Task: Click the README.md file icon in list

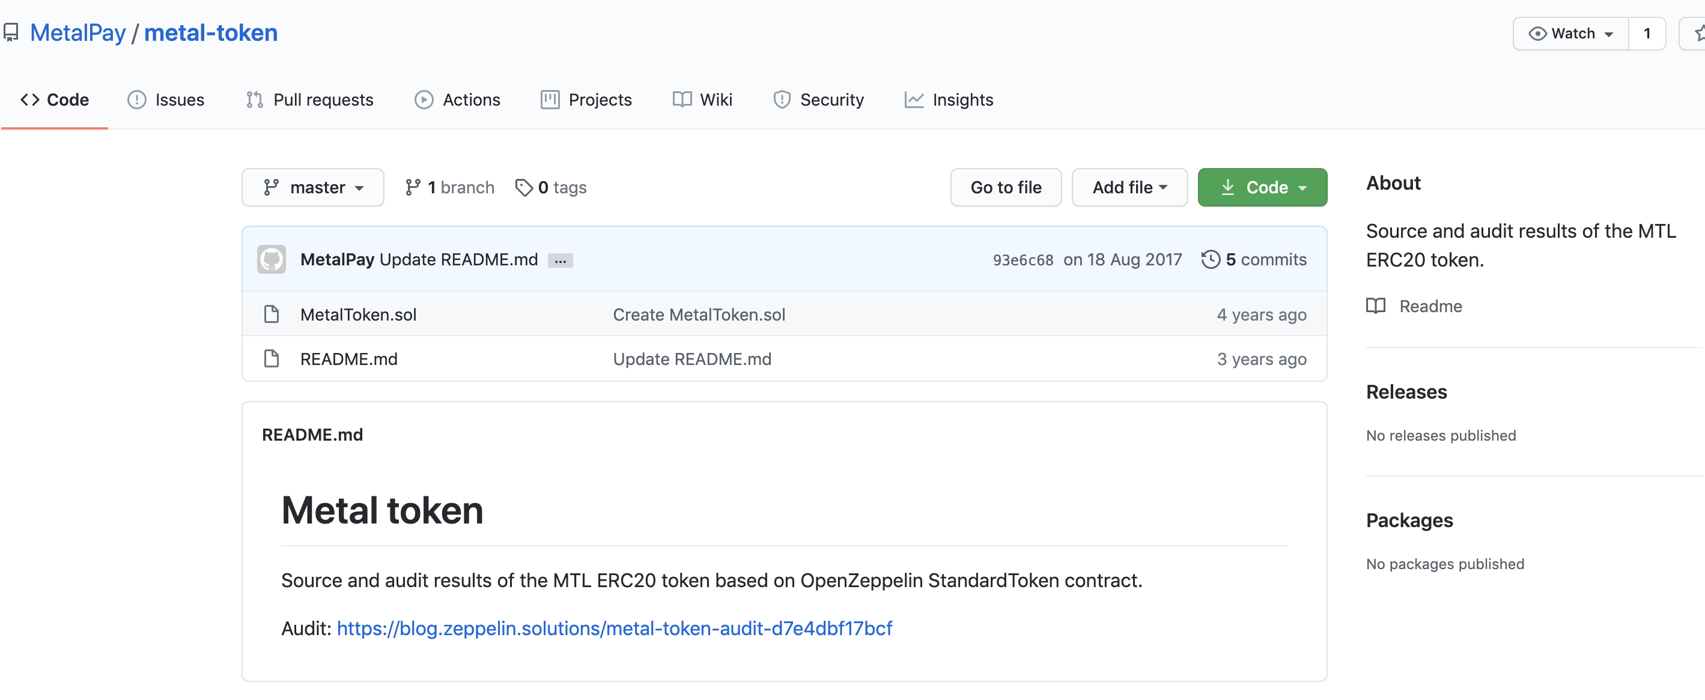Action: 272,358
